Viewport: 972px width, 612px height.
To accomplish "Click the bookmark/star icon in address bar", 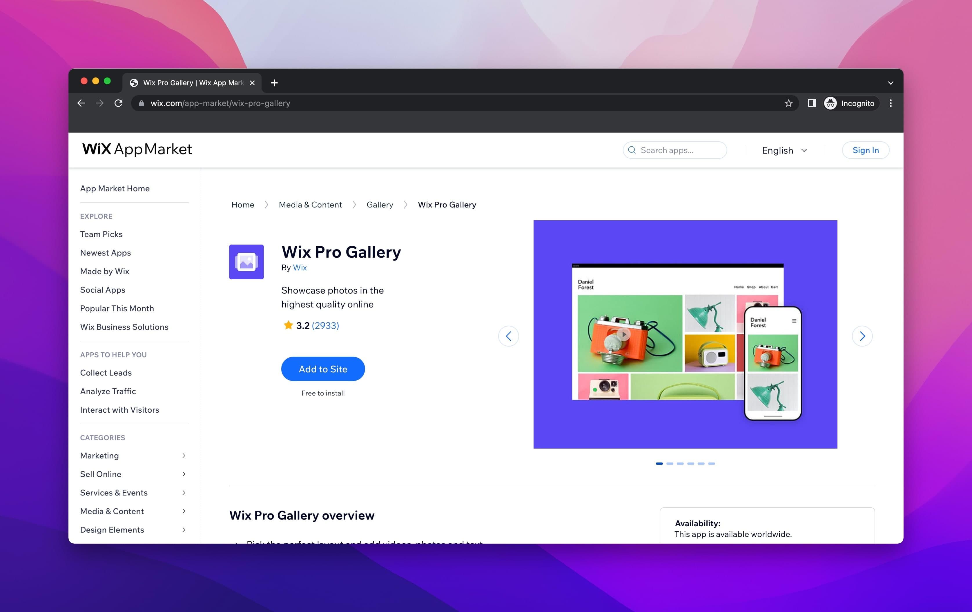I will point(789,103).
